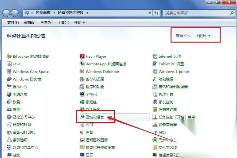Open the Java control panel icon
The width and height of the screenshot is (237, 158).
click(9, 64)
